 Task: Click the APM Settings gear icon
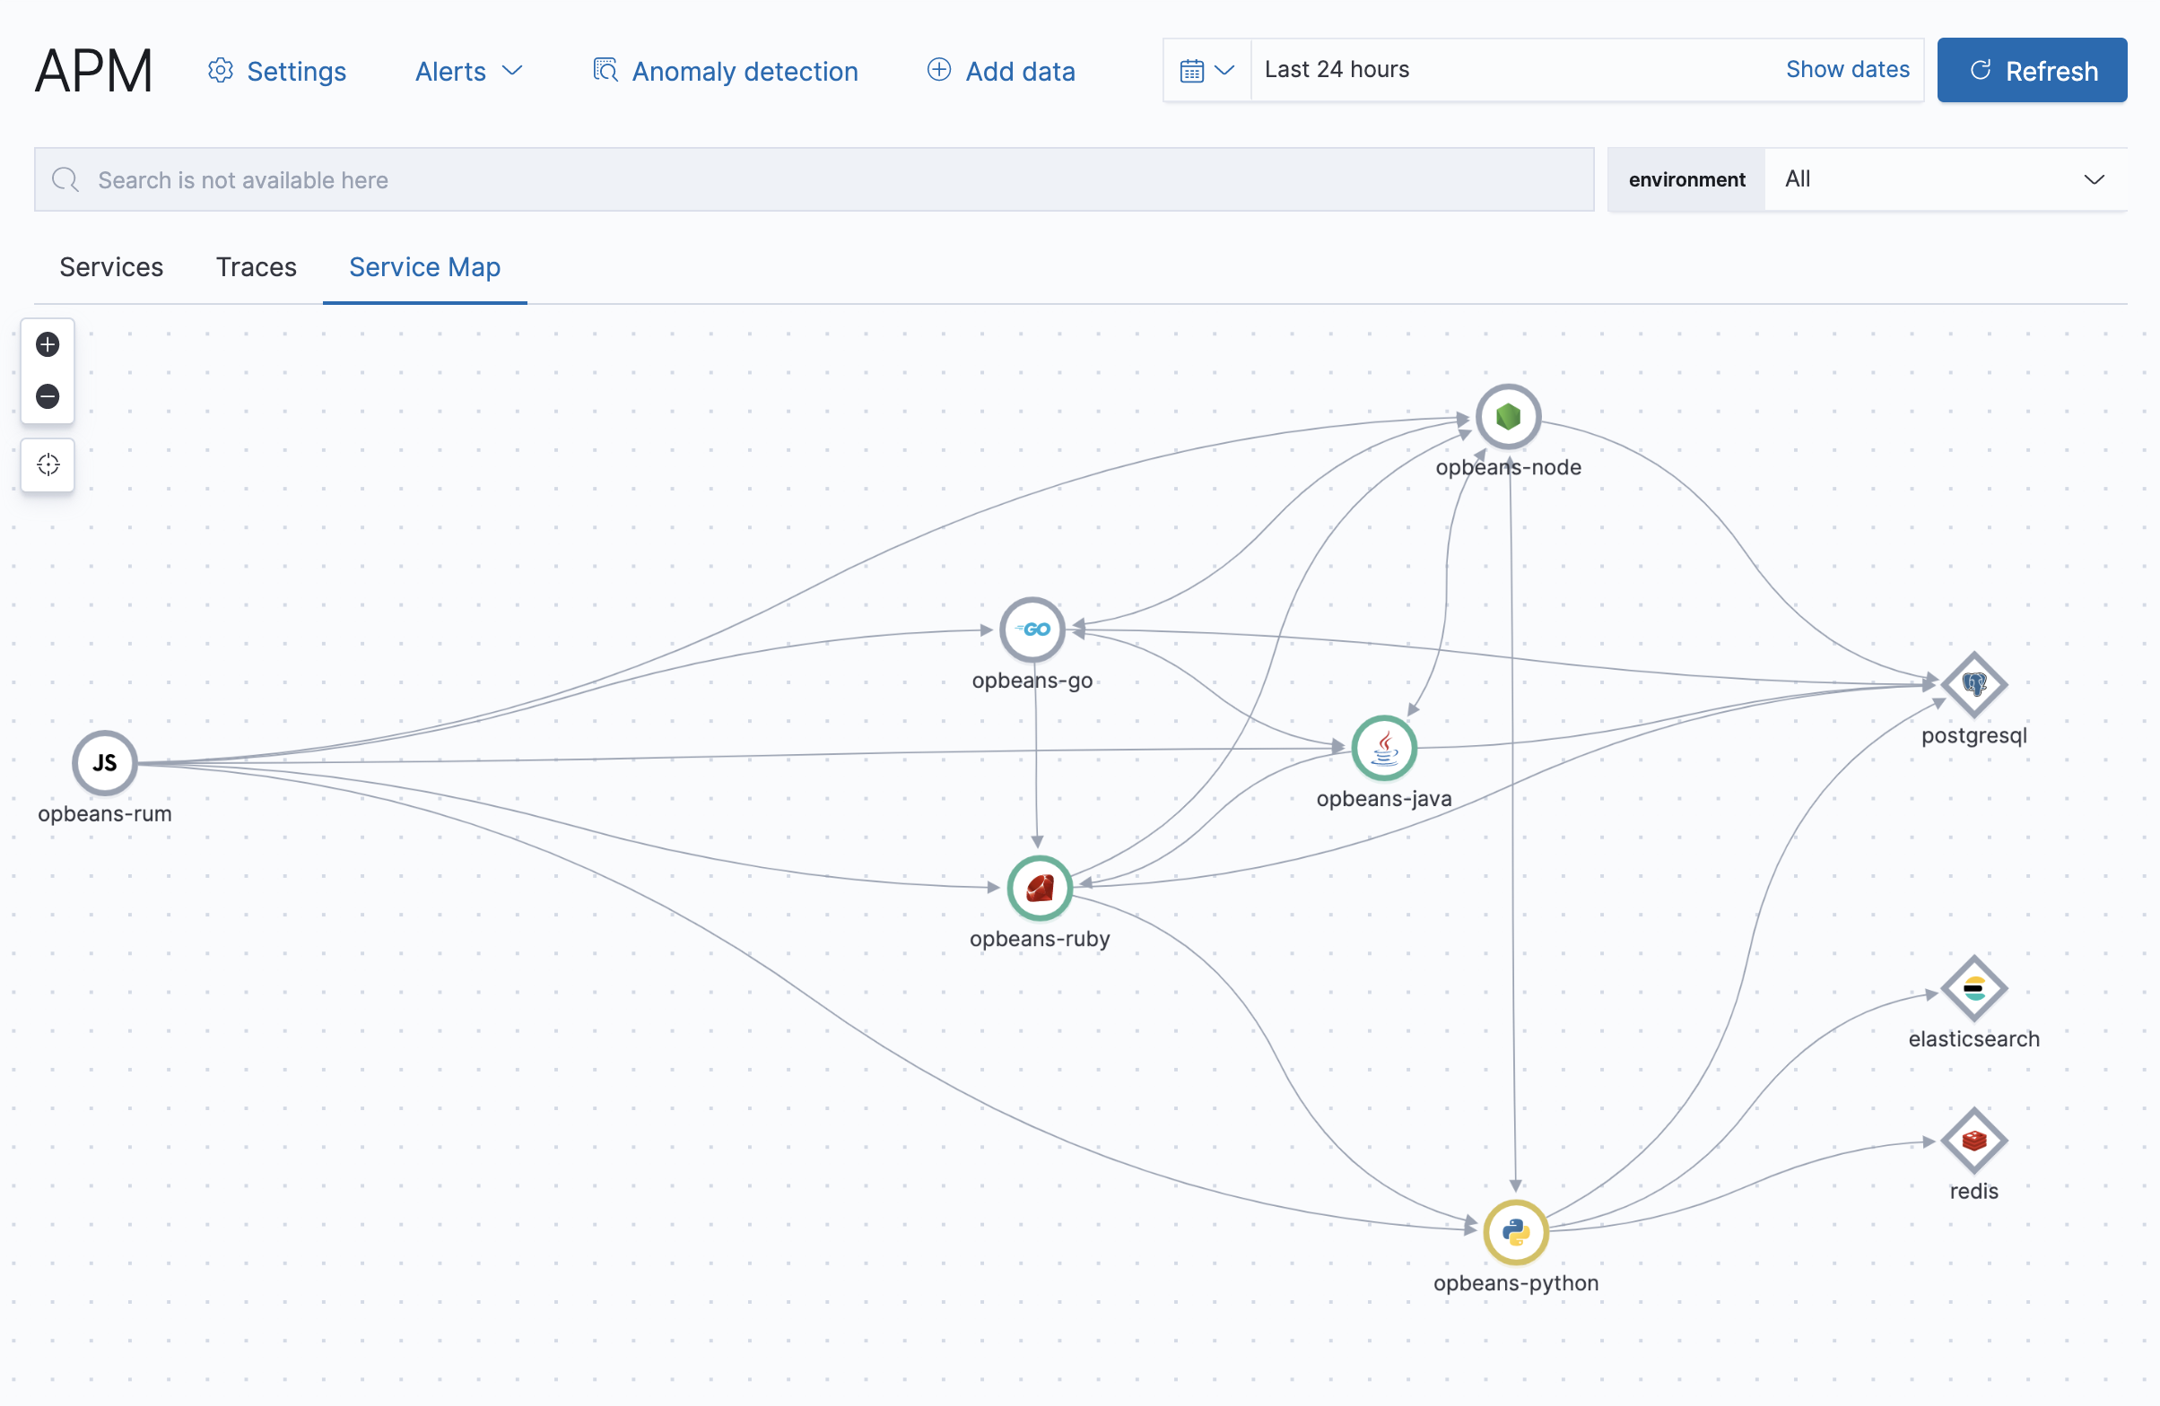221,69
